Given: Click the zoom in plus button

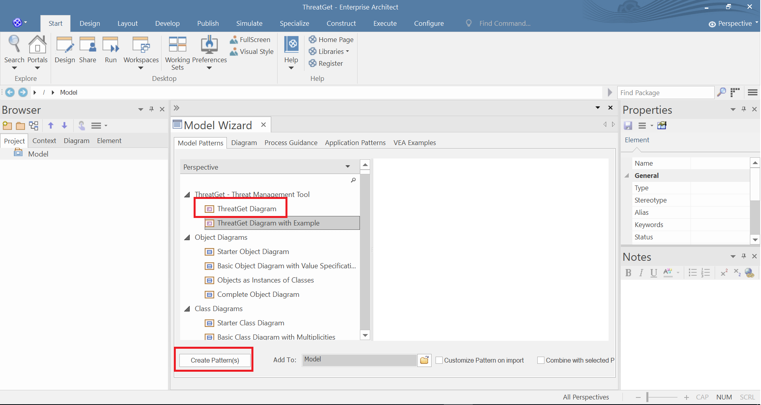Looking at the screenshot, I should click(686, 397).
